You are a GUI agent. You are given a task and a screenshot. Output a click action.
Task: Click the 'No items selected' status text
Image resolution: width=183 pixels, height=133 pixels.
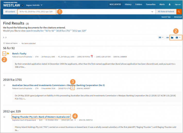coord(28,43)
